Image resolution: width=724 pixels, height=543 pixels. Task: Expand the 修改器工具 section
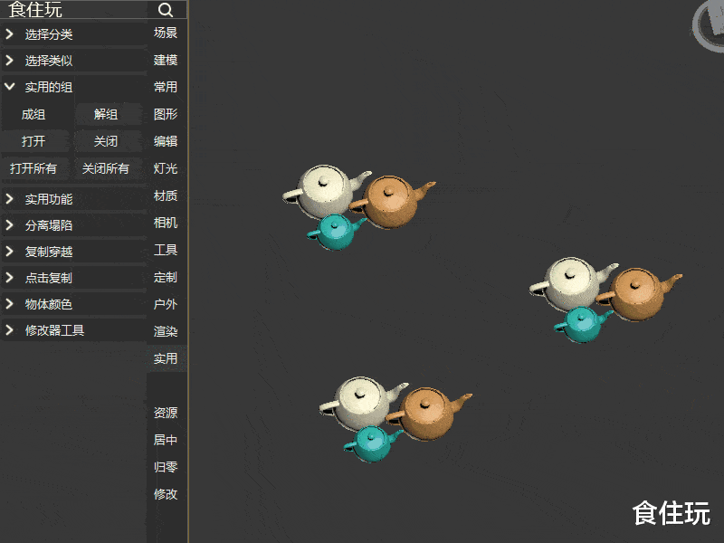54,331
